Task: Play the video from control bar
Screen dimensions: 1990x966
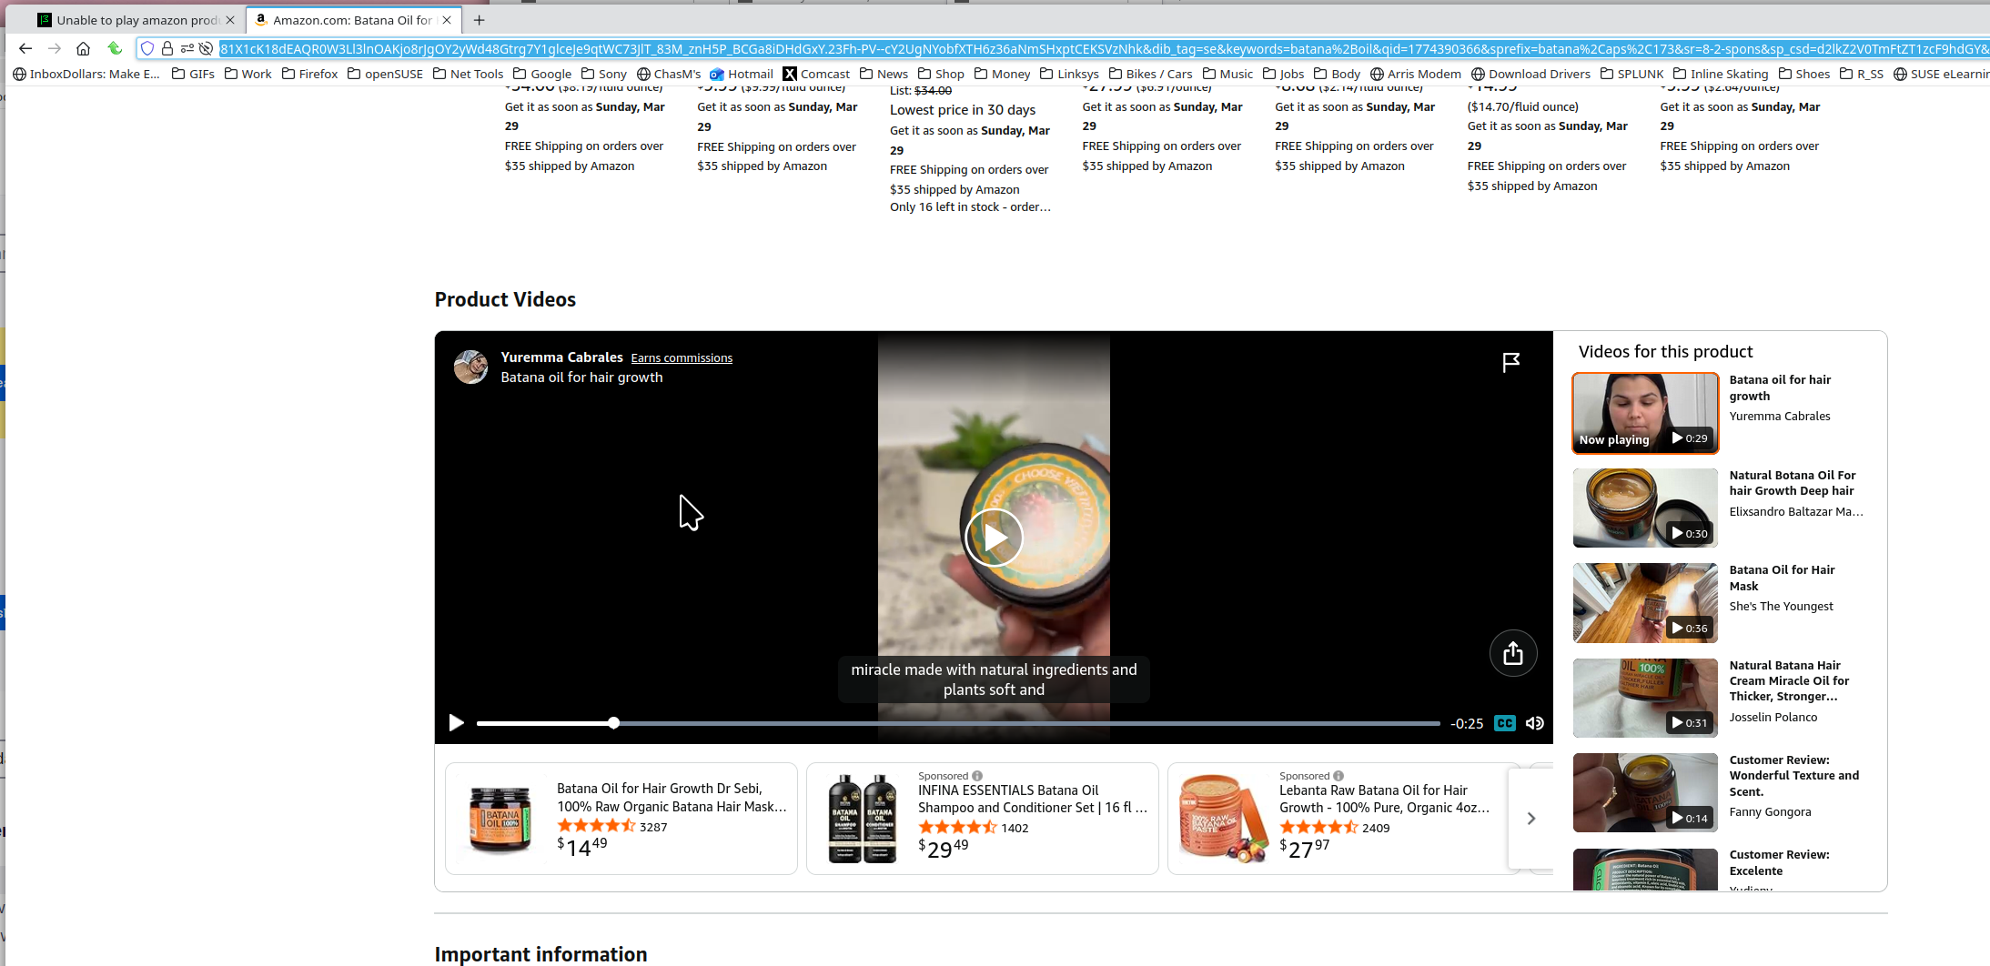Action: (456, 723)
